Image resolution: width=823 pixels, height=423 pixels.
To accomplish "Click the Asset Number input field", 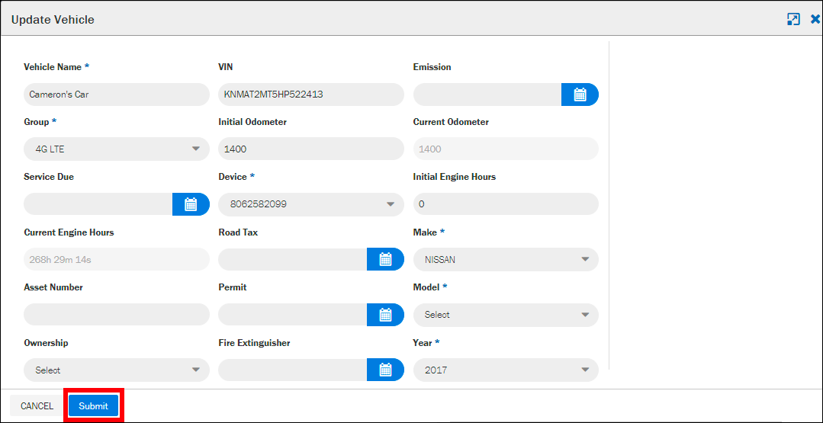I will [x=117, y=315].
